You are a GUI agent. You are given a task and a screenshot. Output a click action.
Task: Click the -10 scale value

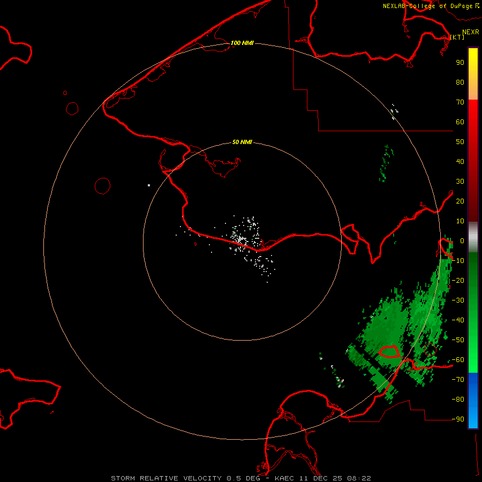pyautogui.click(x=458, y=261)
